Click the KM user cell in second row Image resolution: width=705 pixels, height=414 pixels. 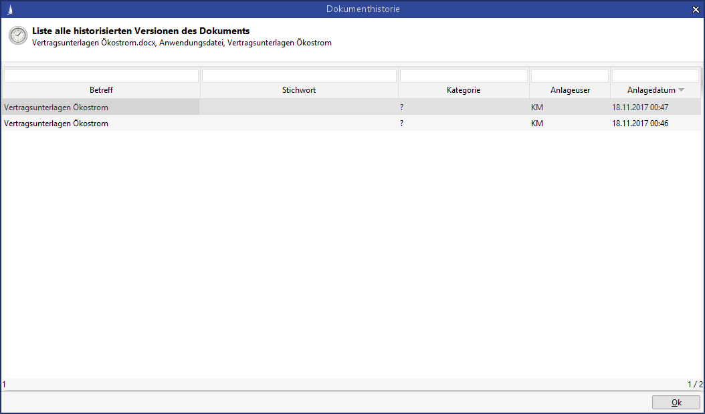pos(537,124)
